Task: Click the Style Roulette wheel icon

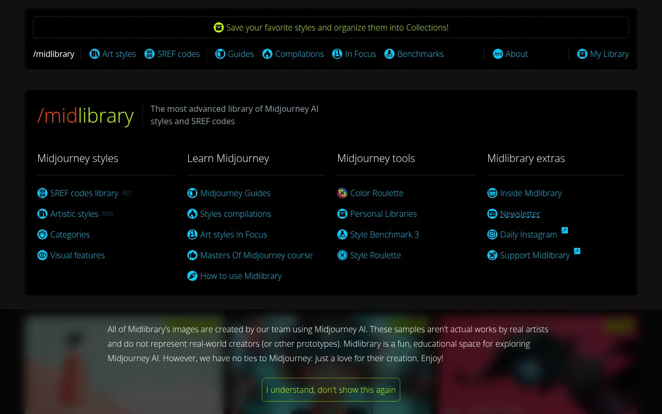Action: pyautogui.click(x=342, y=255)
